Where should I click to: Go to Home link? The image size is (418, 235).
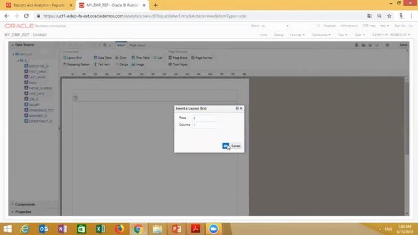click(263, 35)
